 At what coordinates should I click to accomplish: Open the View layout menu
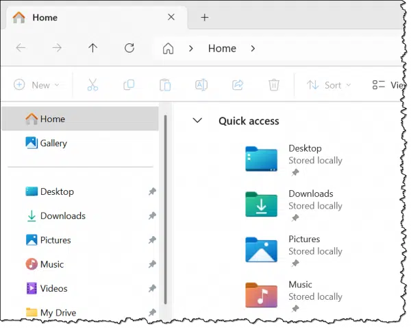coord(388,85)
